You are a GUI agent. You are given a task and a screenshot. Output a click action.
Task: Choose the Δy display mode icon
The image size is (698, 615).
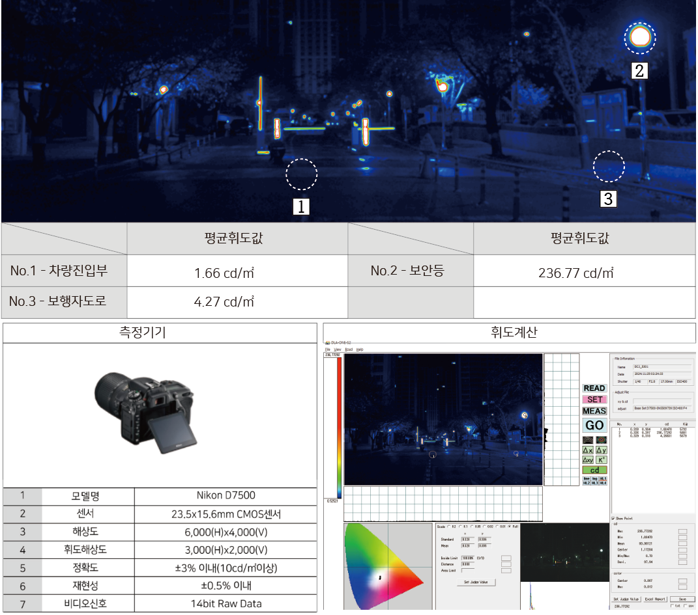click(602, 450)
